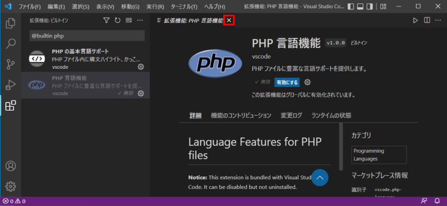Select PHP の基本言語サポート extension item

[x=86, y=59]
